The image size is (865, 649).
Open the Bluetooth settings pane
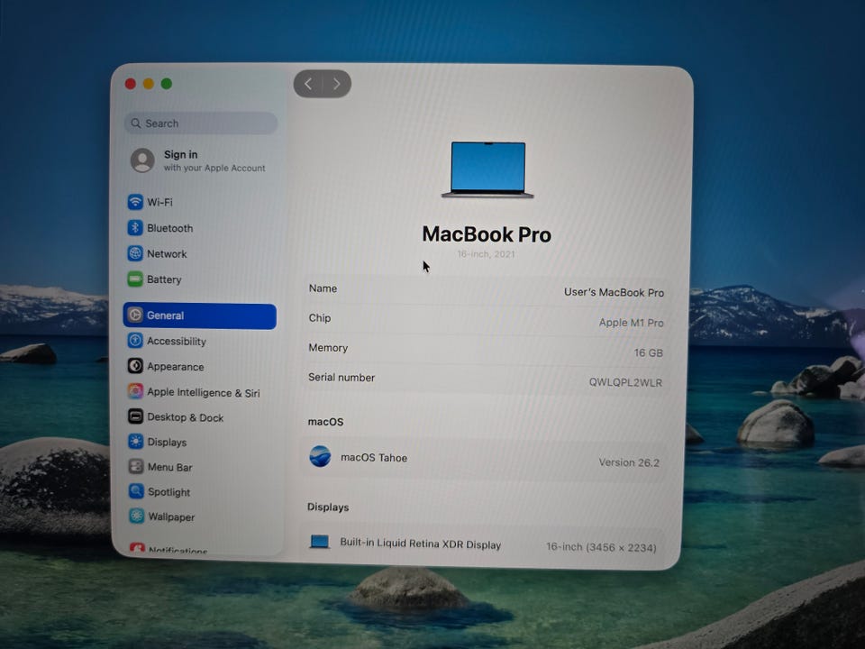[x=200, y=228]
